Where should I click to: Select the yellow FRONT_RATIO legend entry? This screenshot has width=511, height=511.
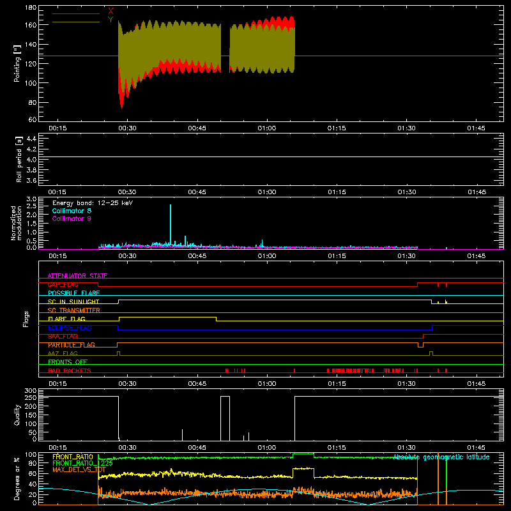73,457
